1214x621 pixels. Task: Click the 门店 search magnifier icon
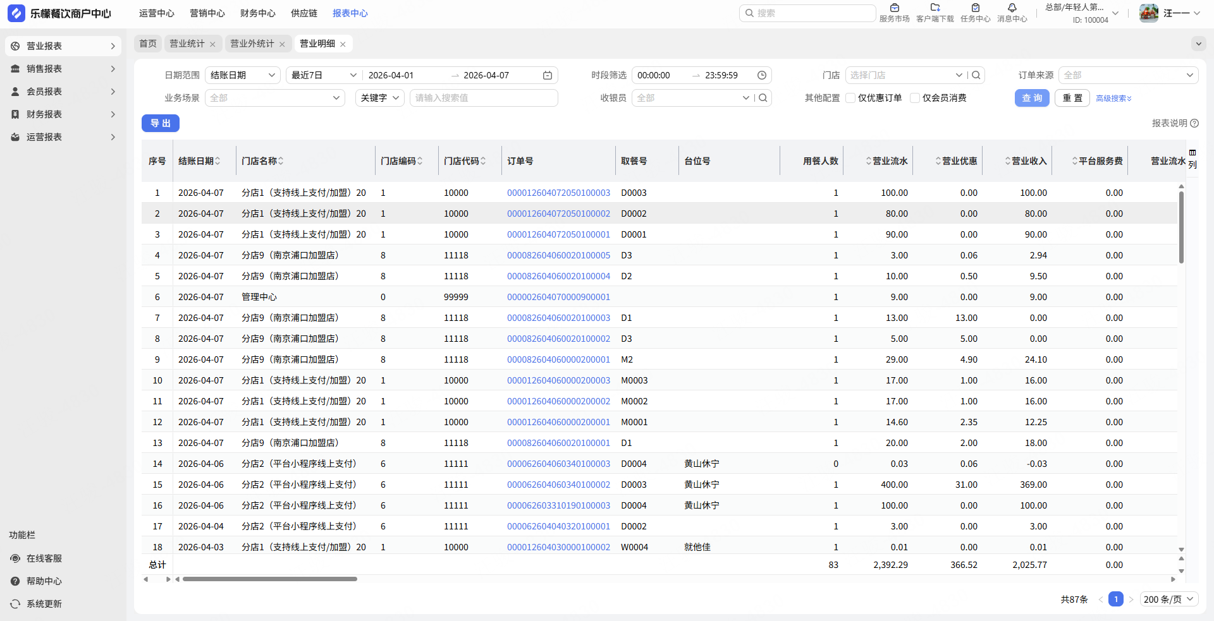976,75
